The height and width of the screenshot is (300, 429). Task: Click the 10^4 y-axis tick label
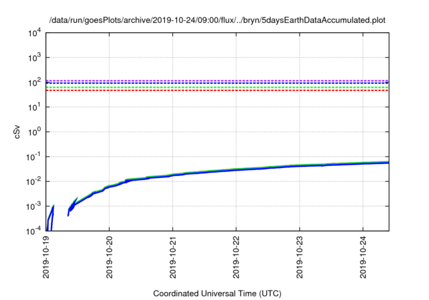35,33
